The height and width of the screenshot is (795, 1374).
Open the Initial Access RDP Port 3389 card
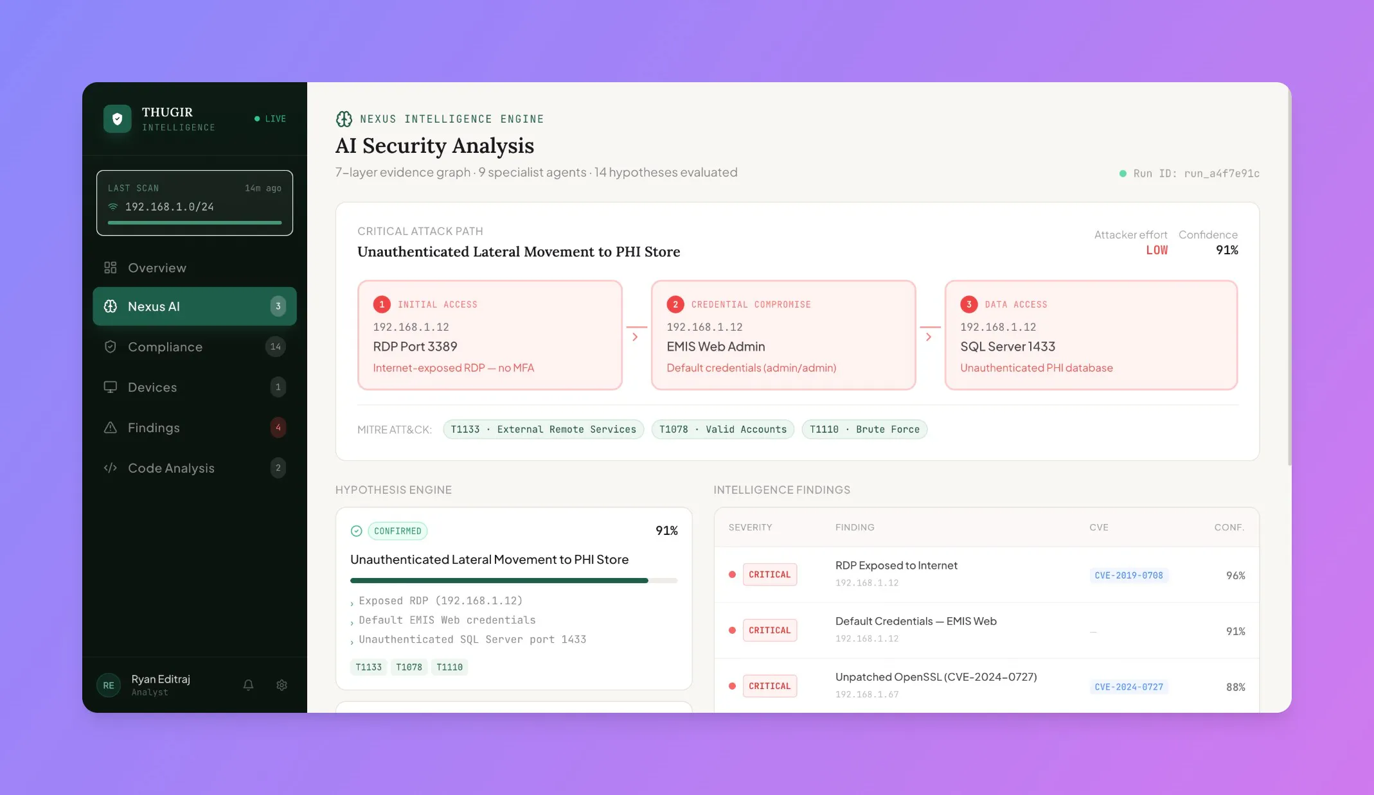490,335
